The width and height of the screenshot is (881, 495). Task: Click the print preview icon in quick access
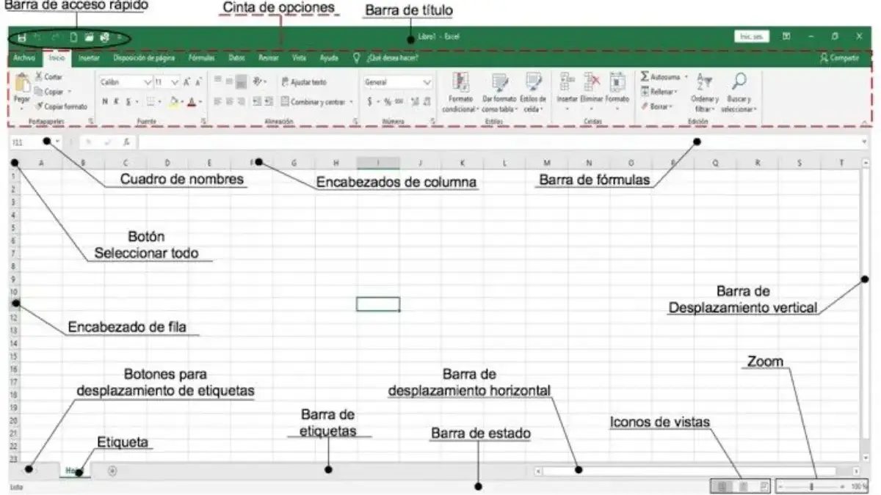coord(104,37)
